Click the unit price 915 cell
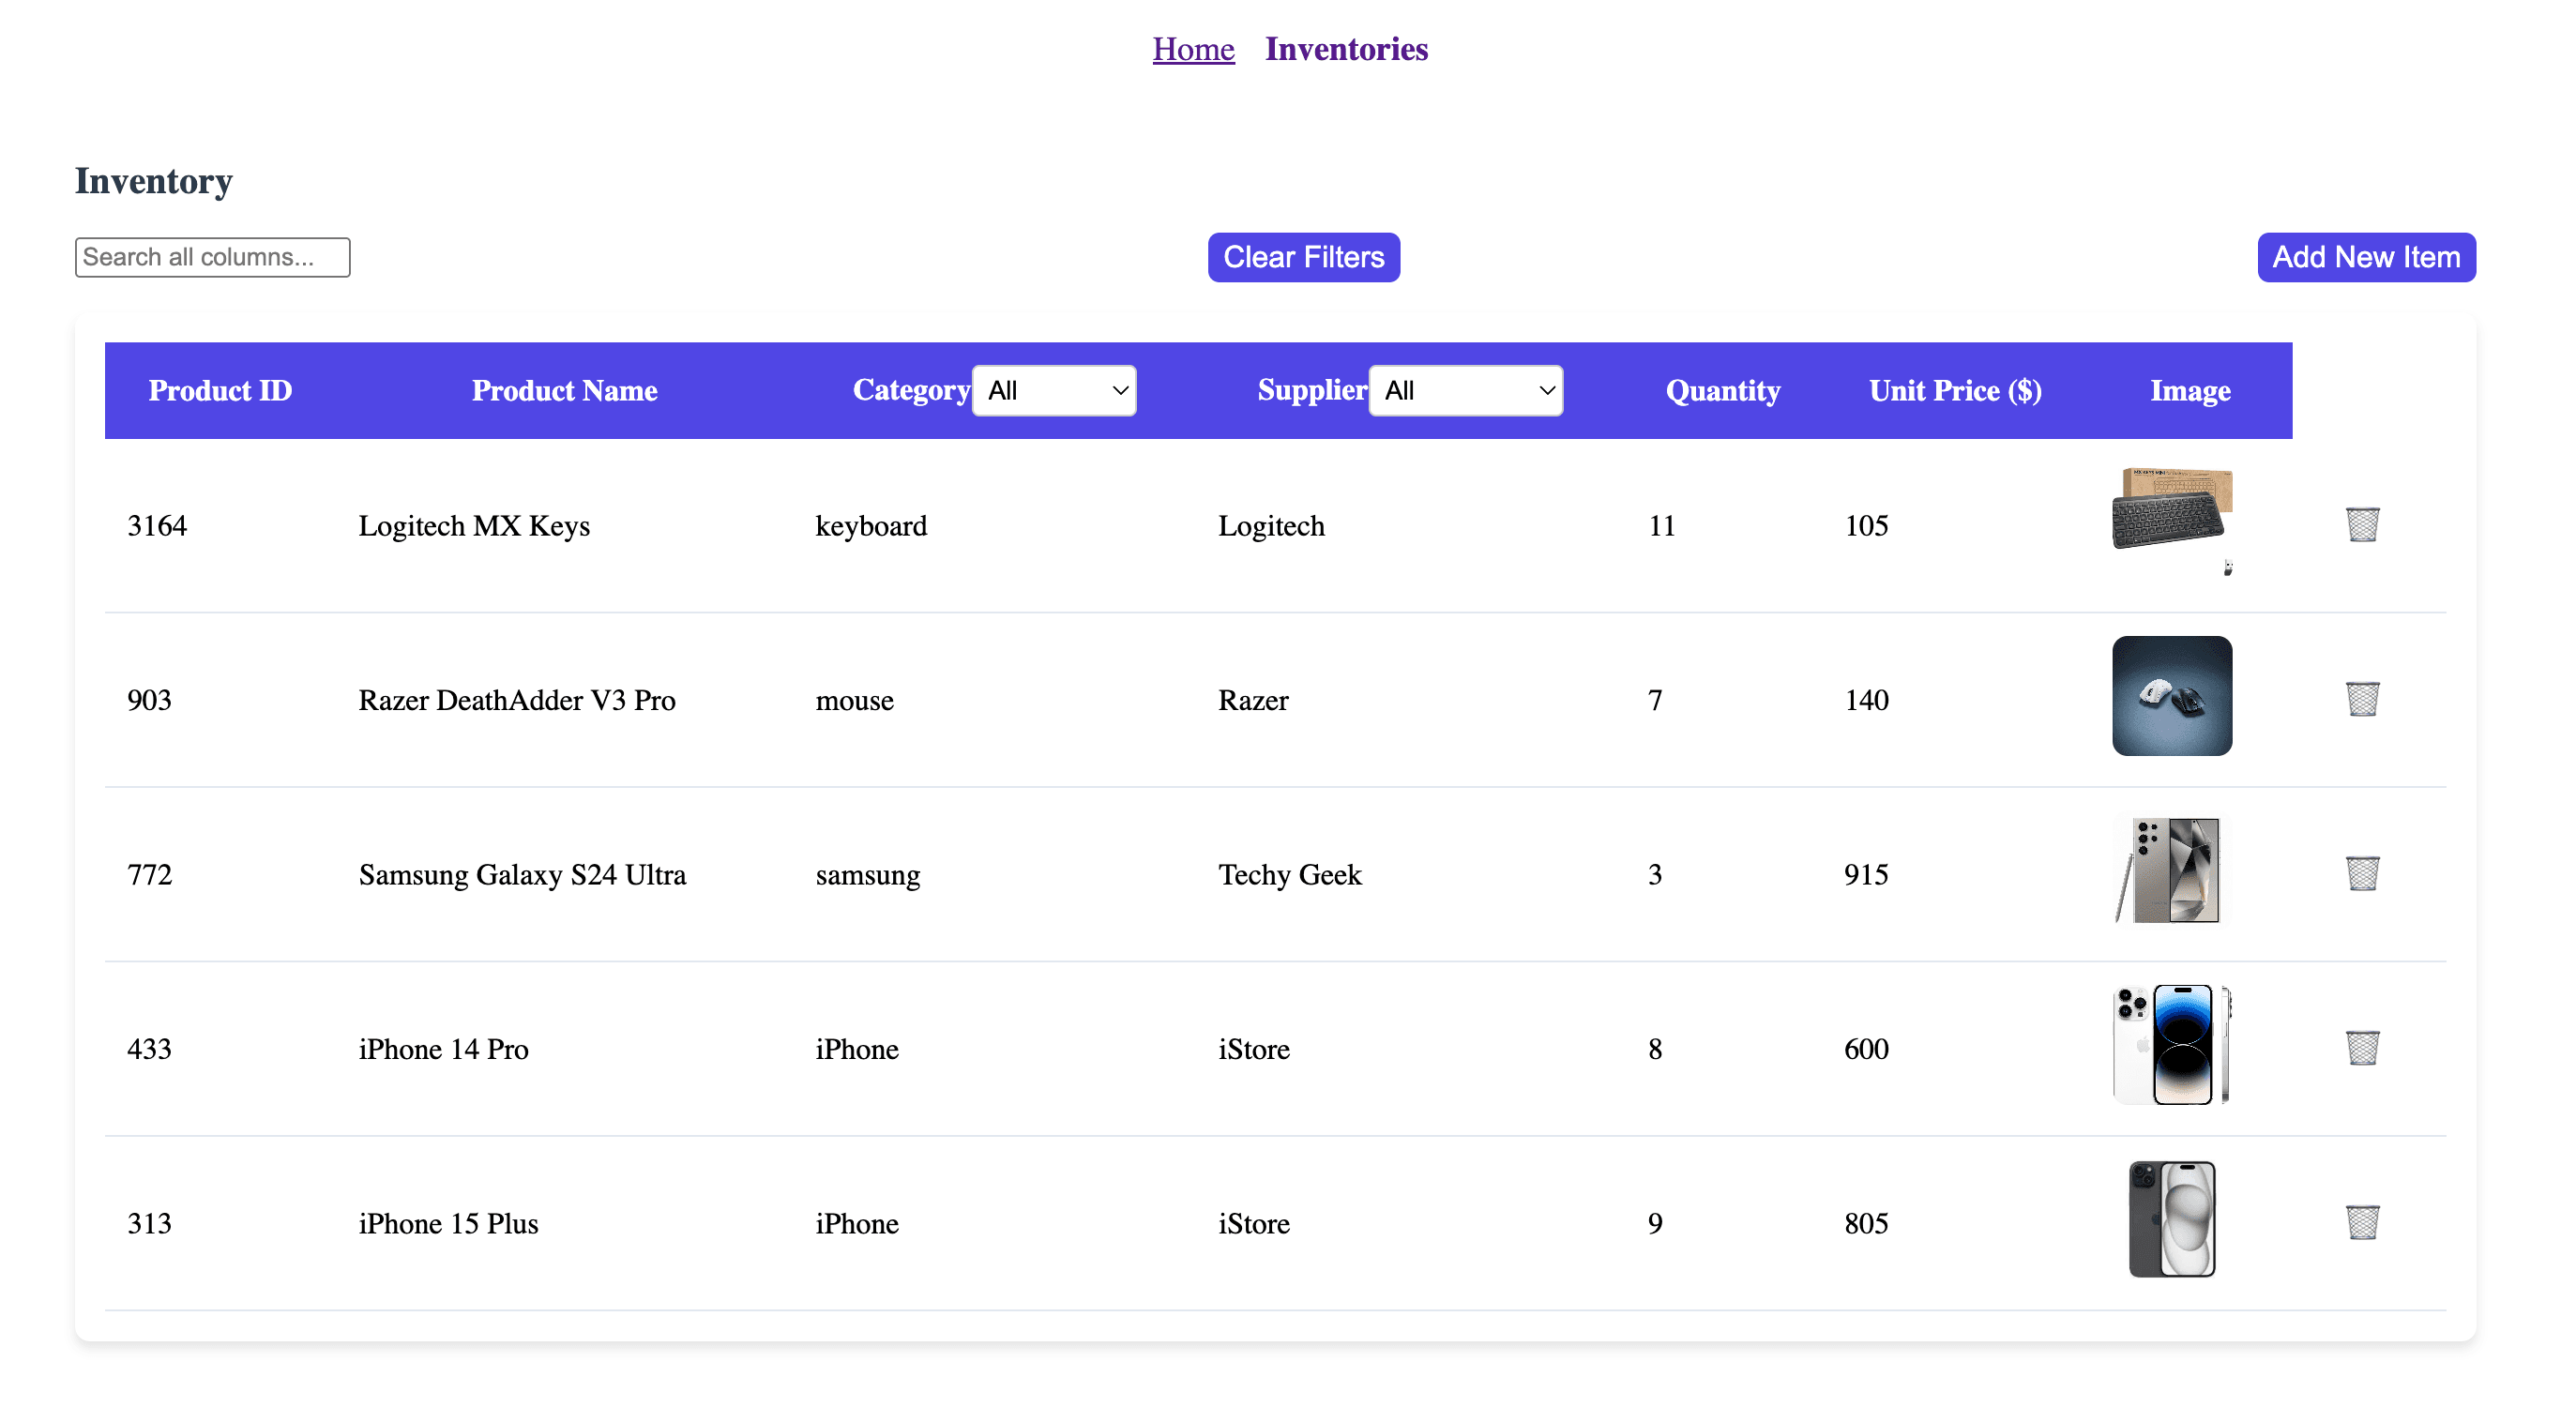Screen dimensions: 2576x1407 (1866, 875)
